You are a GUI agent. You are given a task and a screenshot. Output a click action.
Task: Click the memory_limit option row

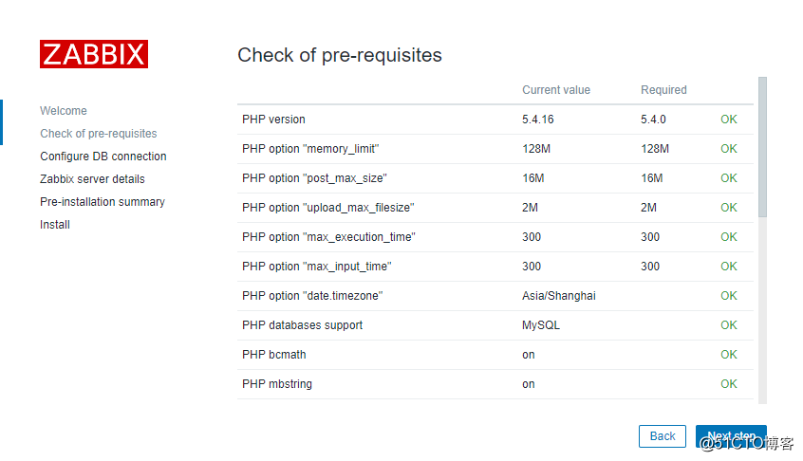(x=495, y=149)
